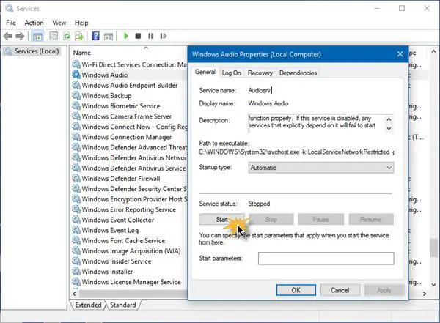Open the Action menu
Screen dimensions: 440x323
(34, 23)
